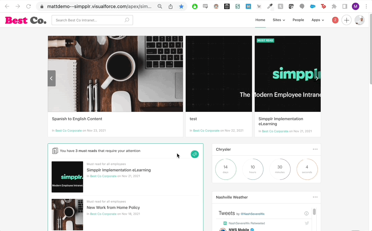Screen dimensions: 372x231
Task: Click the Best Co. logo
Action: [x=25, y=20]
